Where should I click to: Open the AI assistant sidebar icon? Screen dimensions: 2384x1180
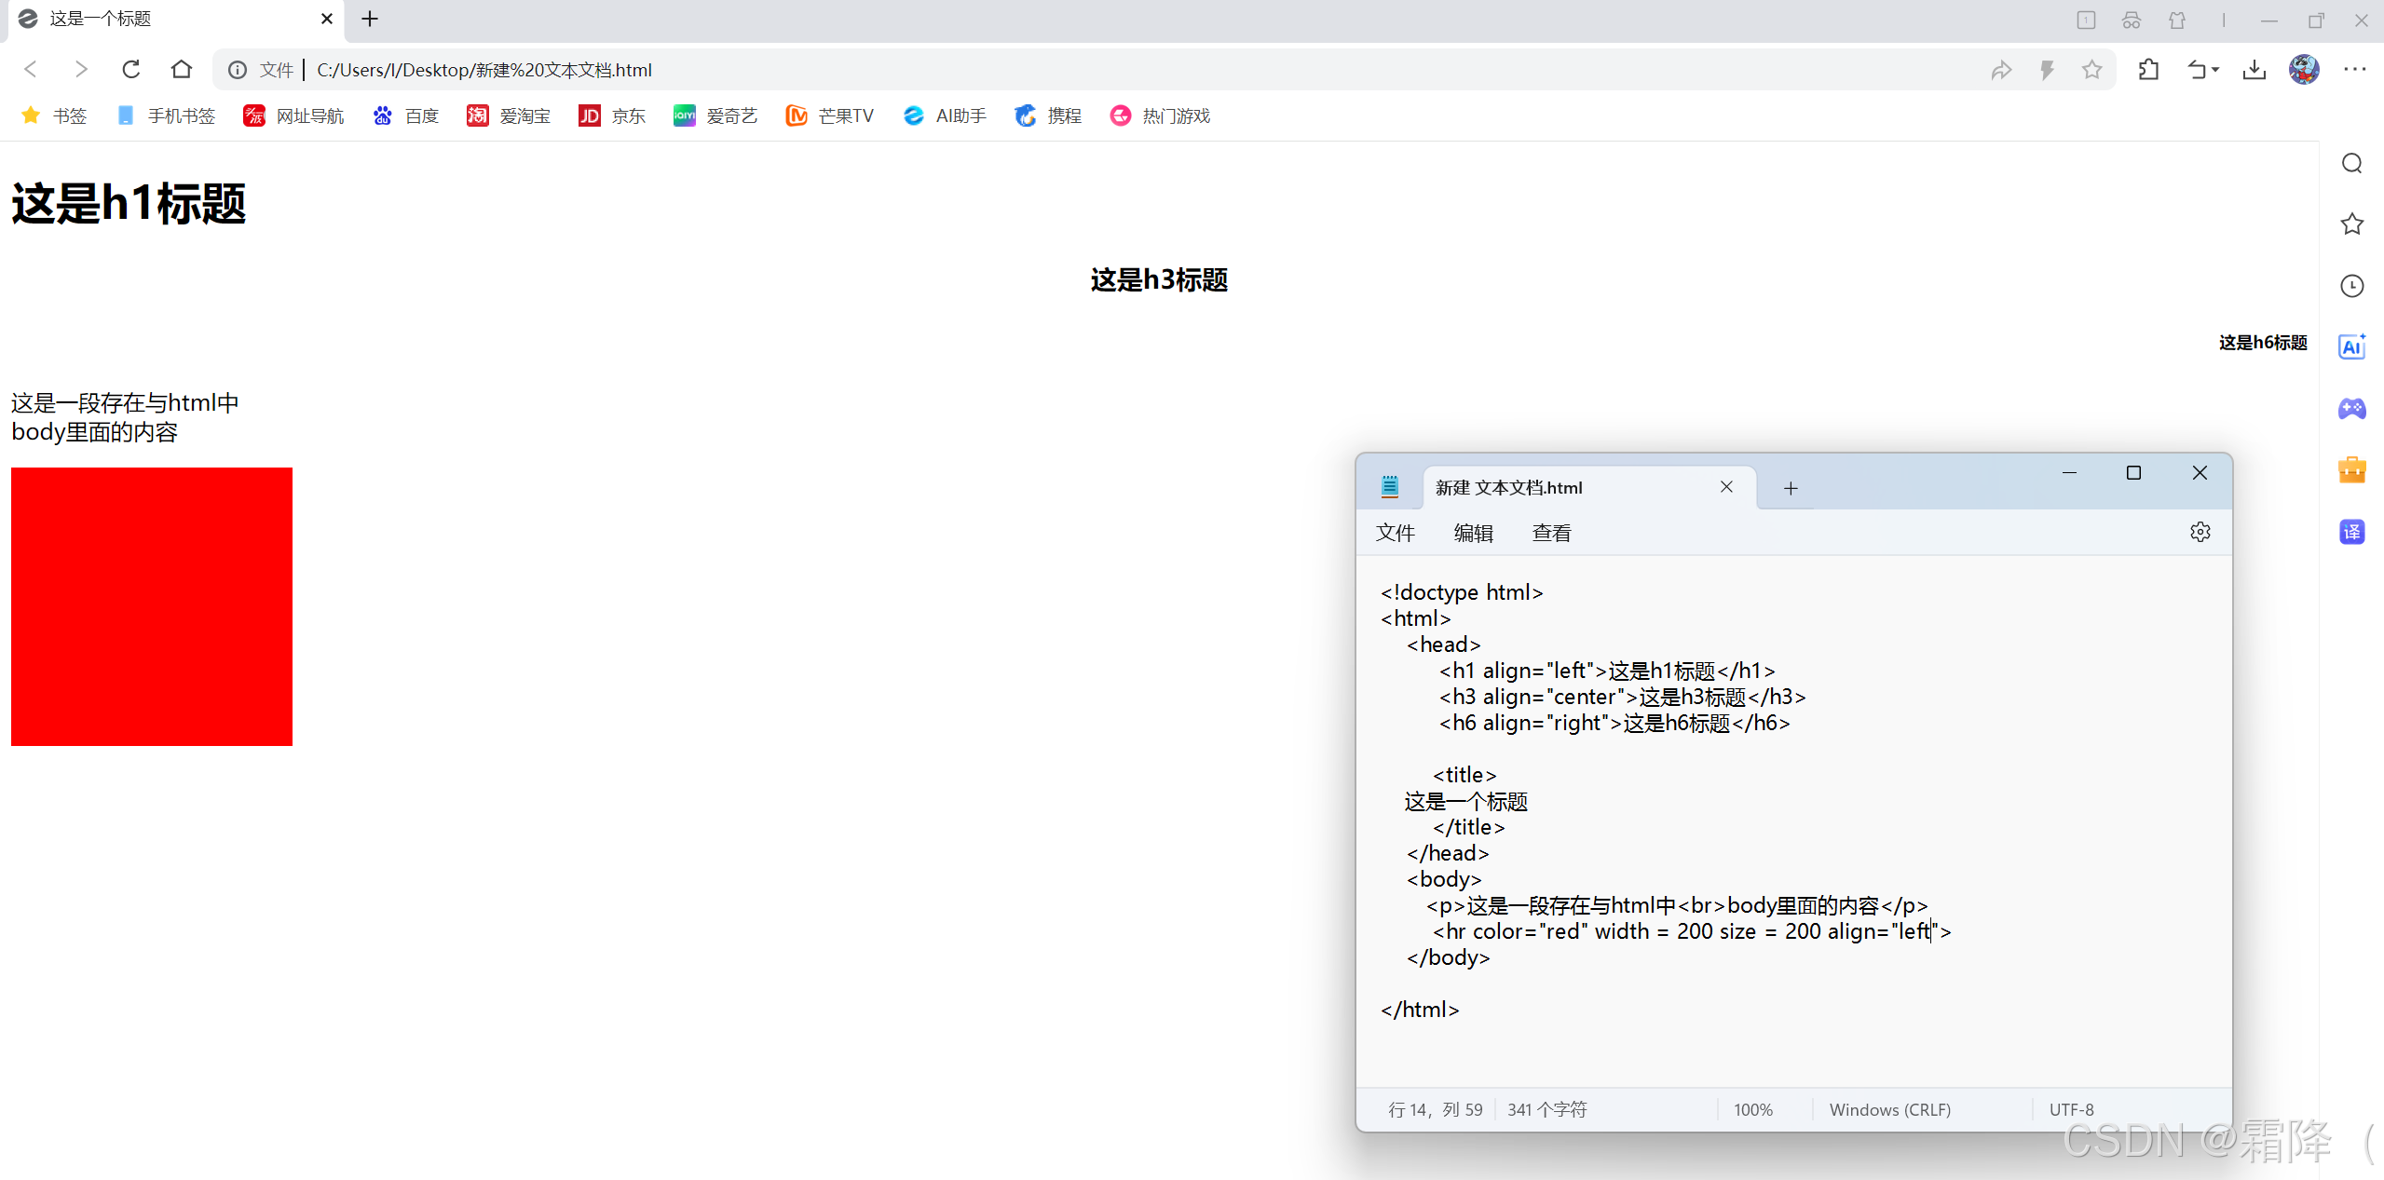pos(2351,347)
